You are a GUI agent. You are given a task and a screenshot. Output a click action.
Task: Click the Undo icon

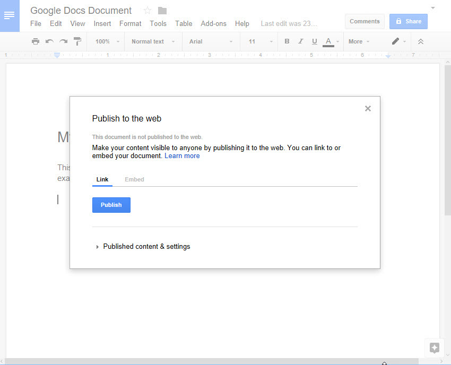(x=49, y=41)
